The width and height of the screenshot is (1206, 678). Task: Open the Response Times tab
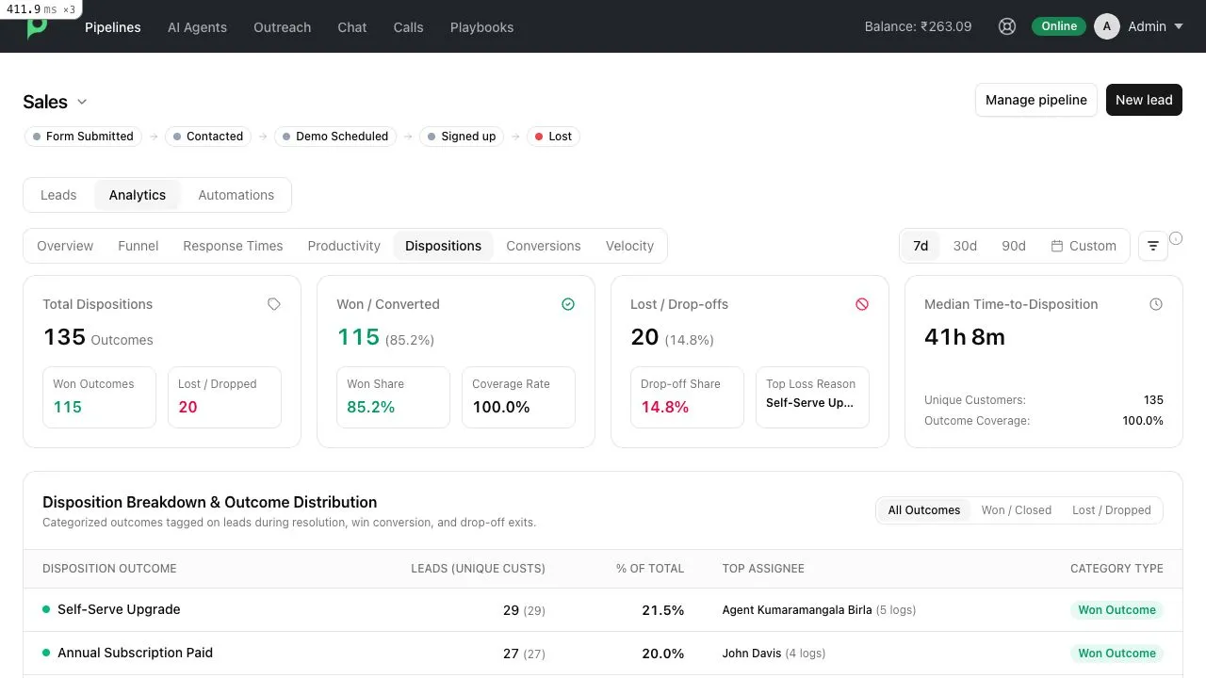(233, 246)
